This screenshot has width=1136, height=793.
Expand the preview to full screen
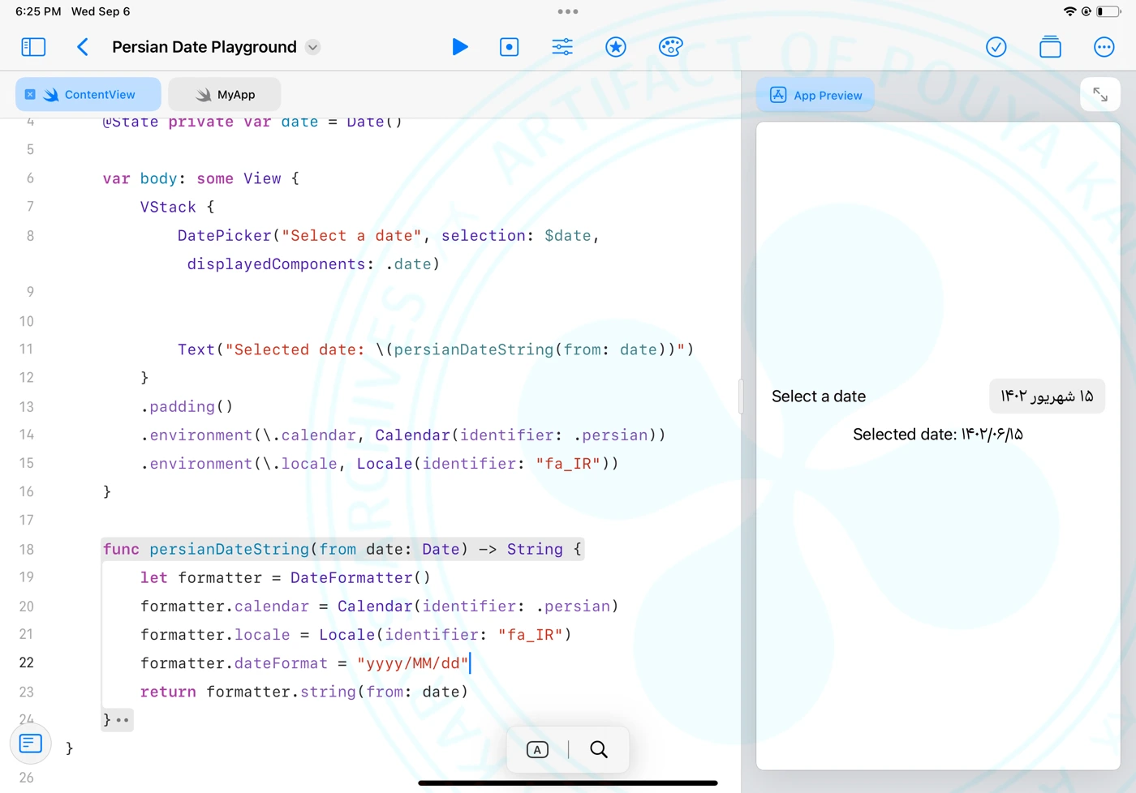[x=1100, y=95]
